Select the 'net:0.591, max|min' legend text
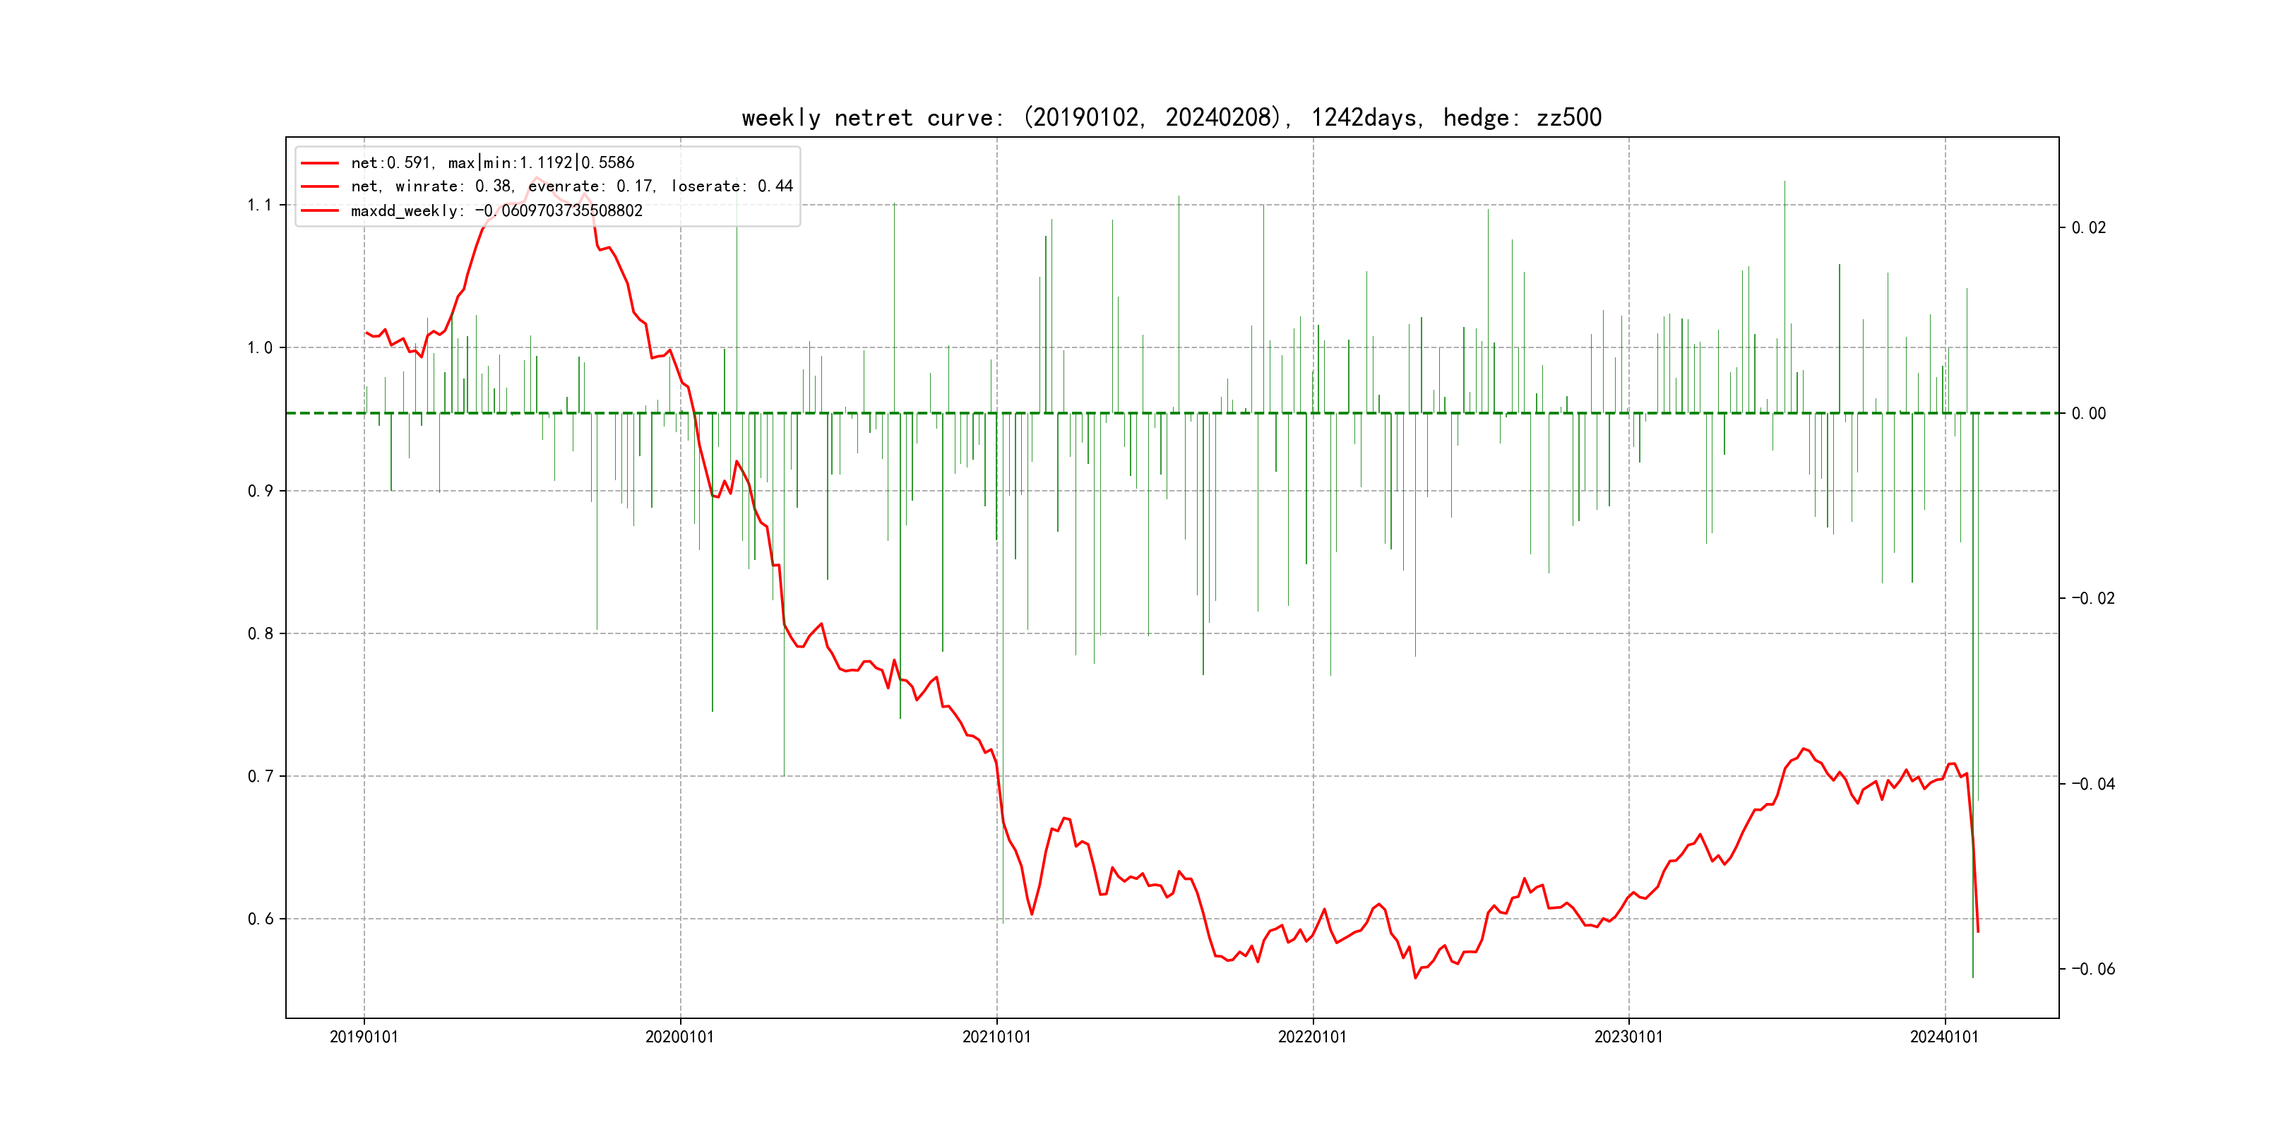 492,162
